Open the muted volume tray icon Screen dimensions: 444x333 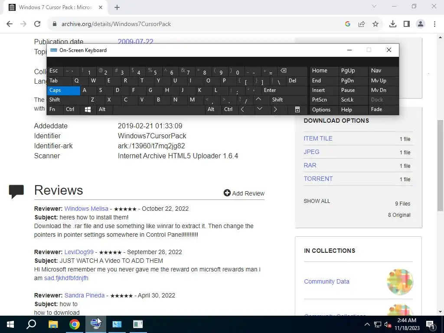coord(388,324)
